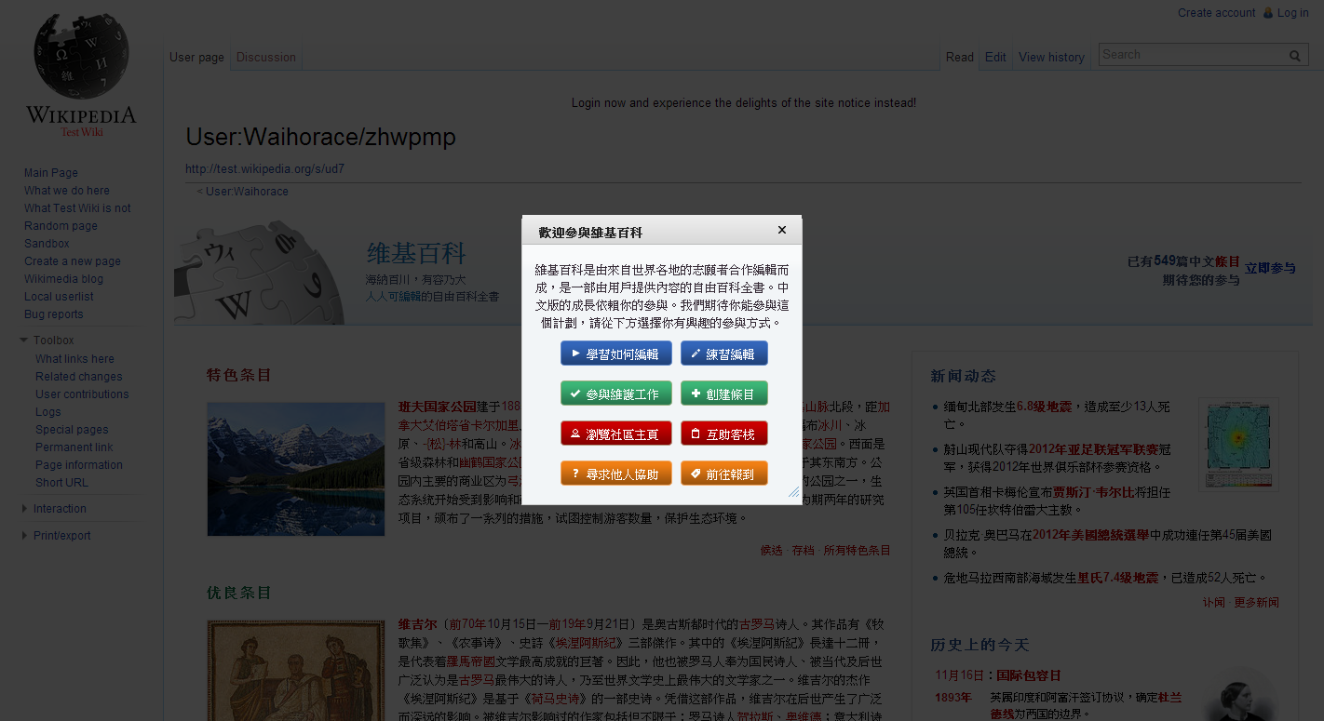Collapse the Toolbox sidebar section
This screenshot has width=1324, height=721.
(54, 340)
